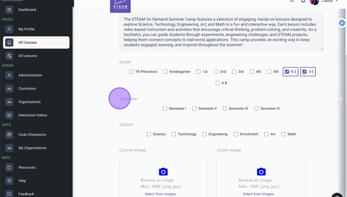
Task: Open All Lessons in sidebar
Action: (28, 56)
